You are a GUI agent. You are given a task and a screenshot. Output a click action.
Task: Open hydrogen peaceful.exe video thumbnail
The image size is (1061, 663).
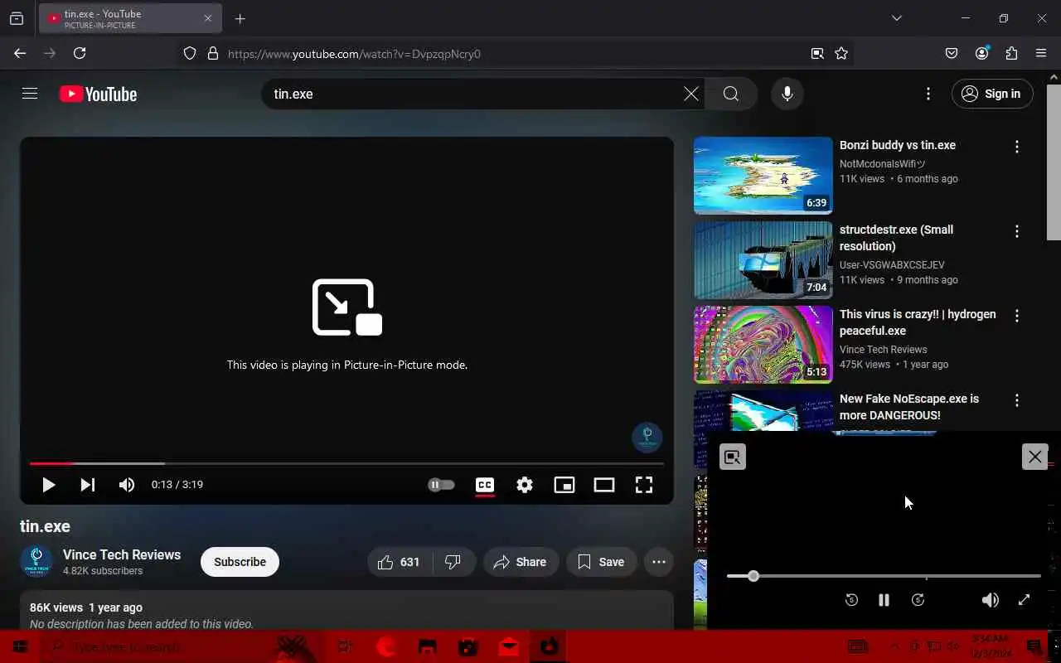click(763, 345)
